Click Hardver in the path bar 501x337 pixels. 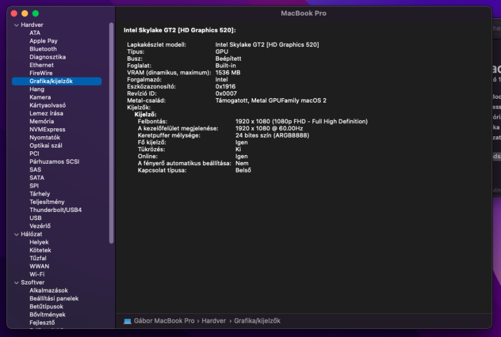point(214,321)
